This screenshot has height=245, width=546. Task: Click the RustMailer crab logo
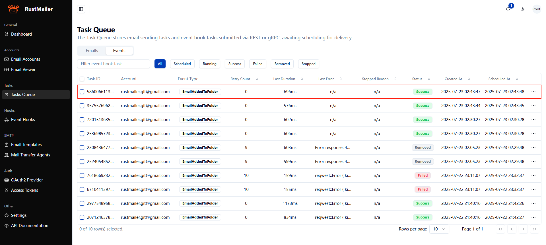click(13, 9)
